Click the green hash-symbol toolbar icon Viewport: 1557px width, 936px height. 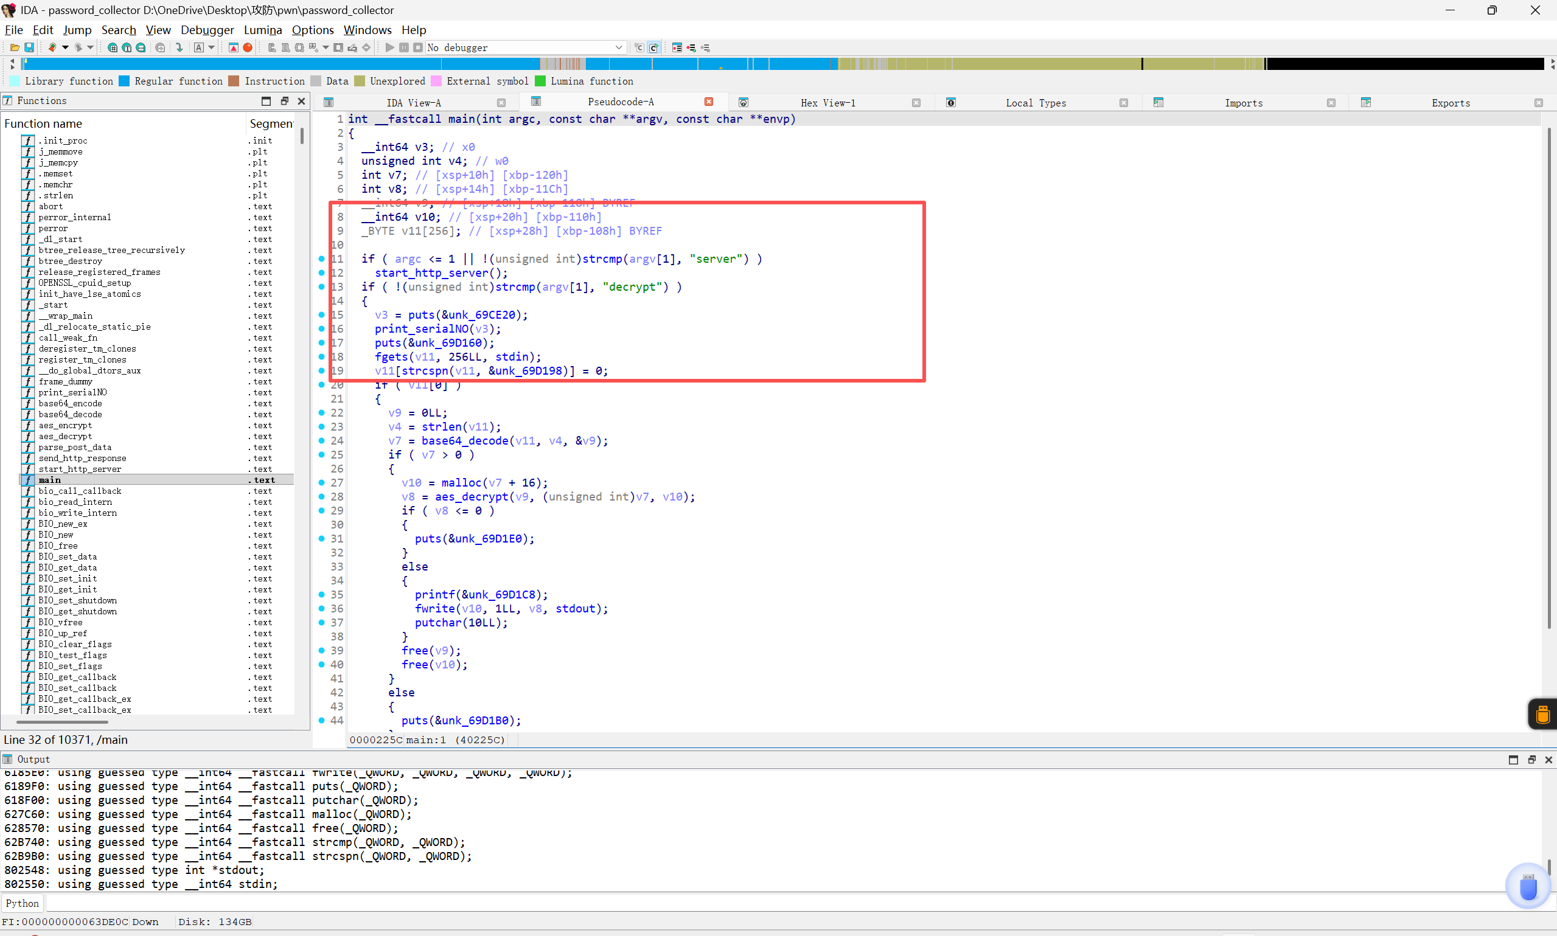coord(113,47)
